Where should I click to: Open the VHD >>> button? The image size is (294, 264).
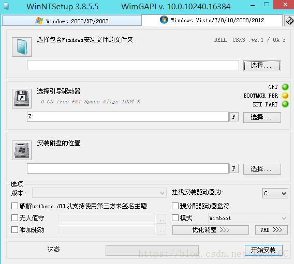271,230
